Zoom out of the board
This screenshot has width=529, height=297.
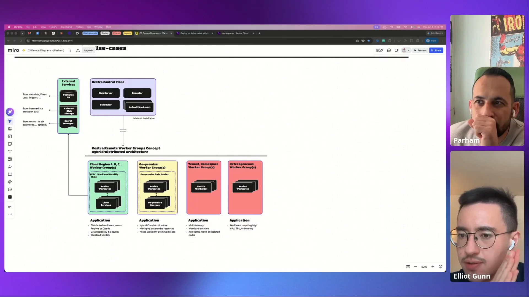(x=415, y=267)
